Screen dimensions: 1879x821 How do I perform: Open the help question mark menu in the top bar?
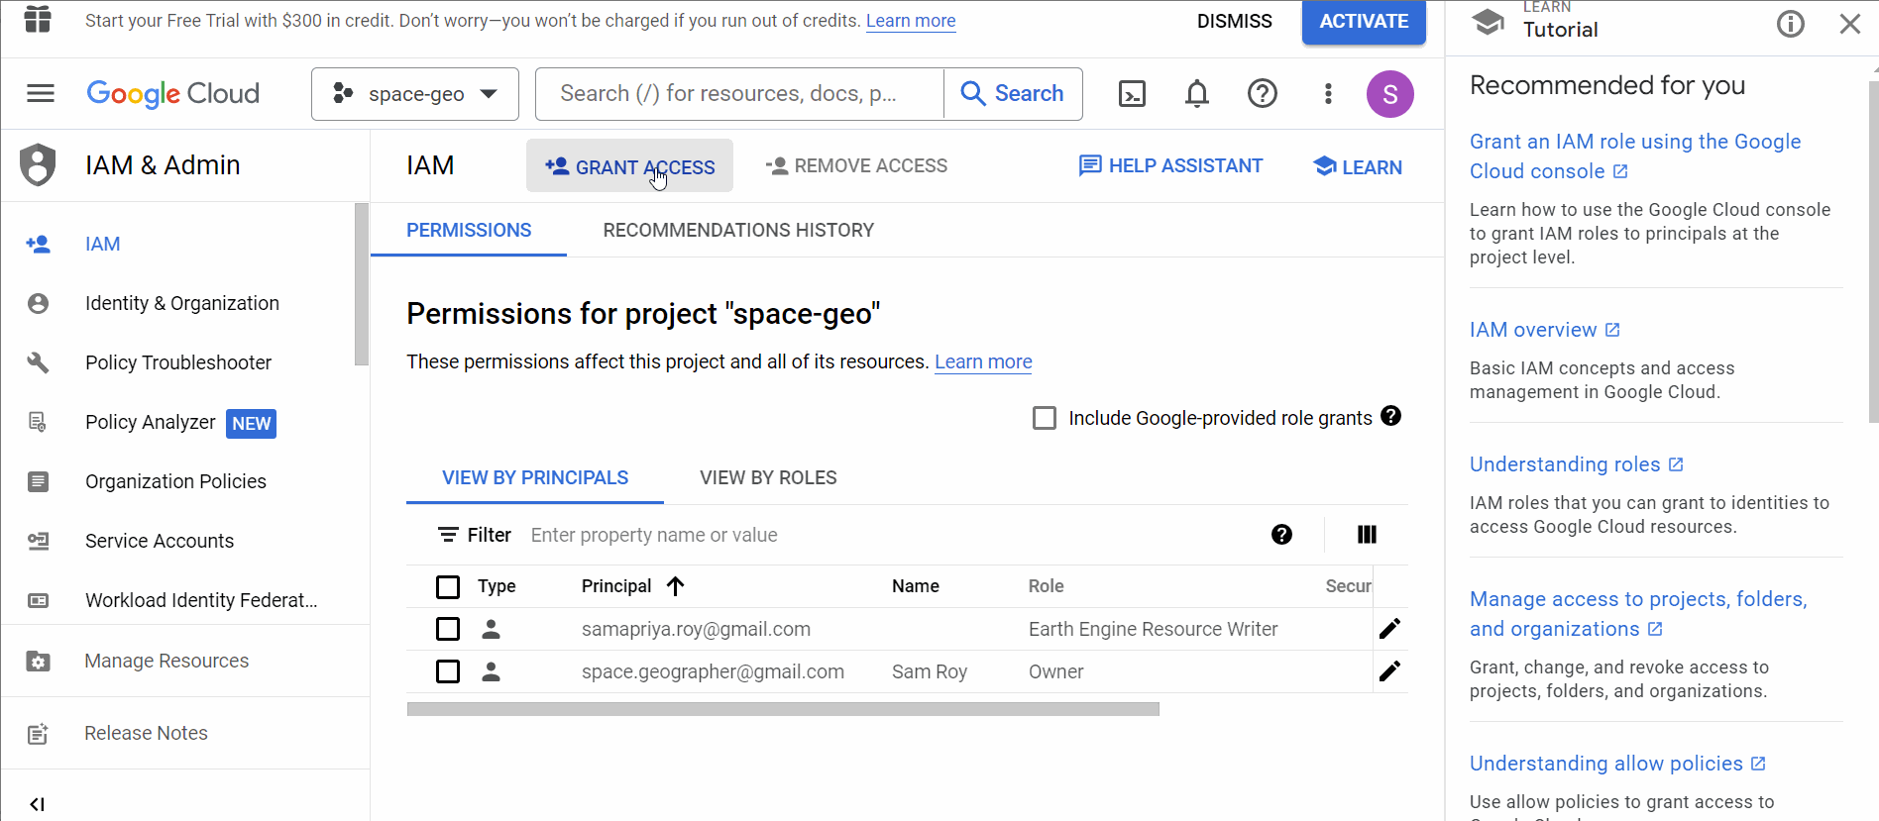tap(1263, 93)
